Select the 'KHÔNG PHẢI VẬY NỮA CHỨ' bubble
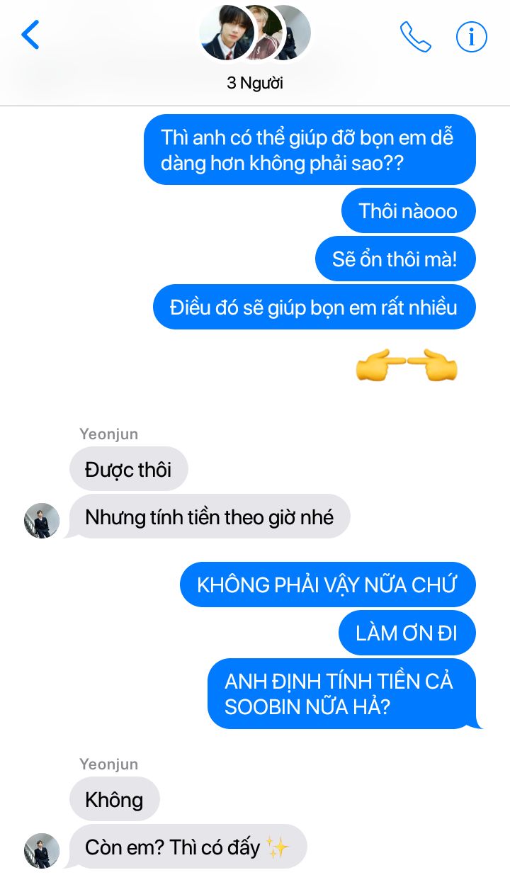The width and height of the screenshot is (510, 875). coord(327,585)
